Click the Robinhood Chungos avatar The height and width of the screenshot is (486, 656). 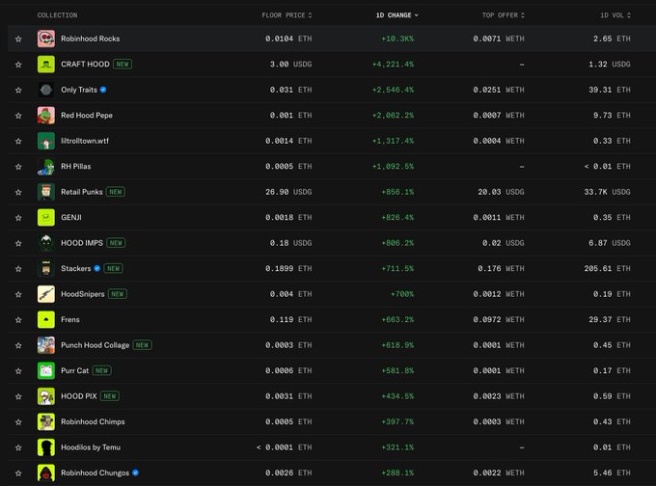(46, 472)
